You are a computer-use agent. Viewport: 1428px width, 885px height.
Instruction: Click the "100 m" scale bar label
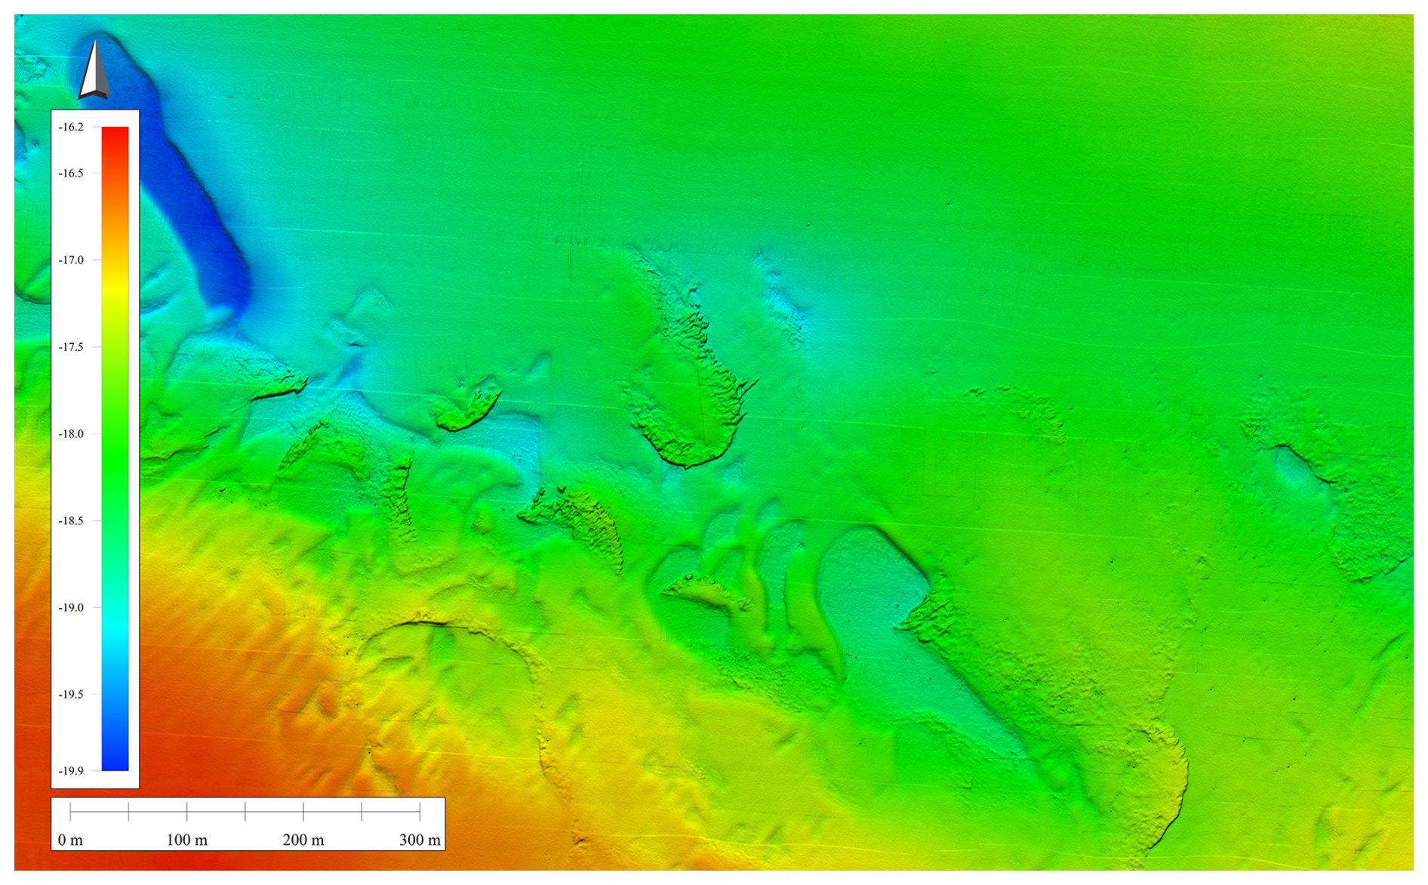click(x=186, y=840)
